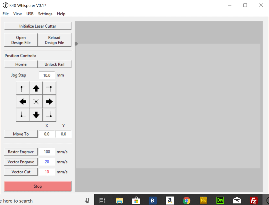Open the USB menu

30,14
